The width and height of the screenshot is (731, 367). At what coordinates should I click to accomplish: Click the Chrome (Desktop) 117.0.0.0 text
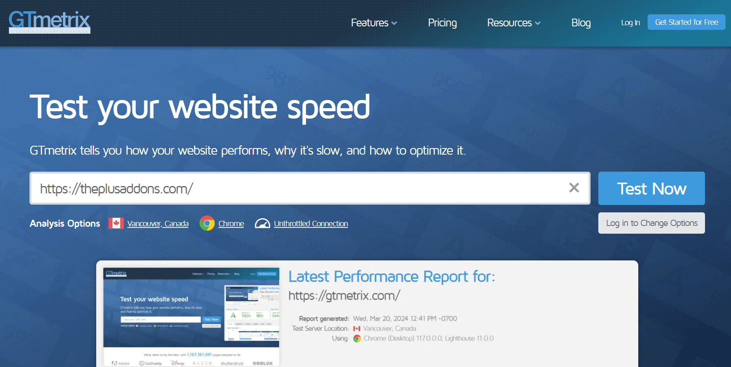429,338
